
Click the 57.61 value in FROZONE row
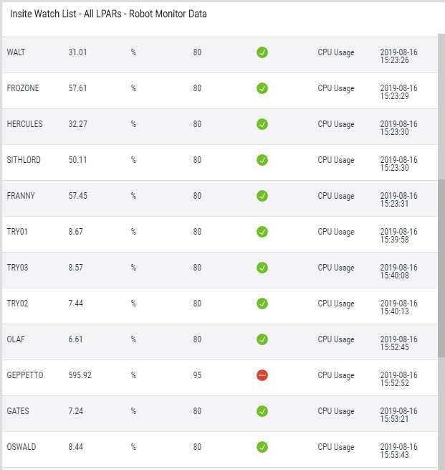[x=77, y=88]
